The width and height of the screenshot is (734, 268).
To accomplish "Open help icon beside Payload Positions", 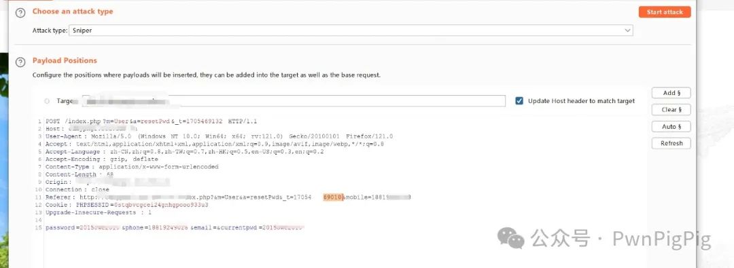I will 20,62.
